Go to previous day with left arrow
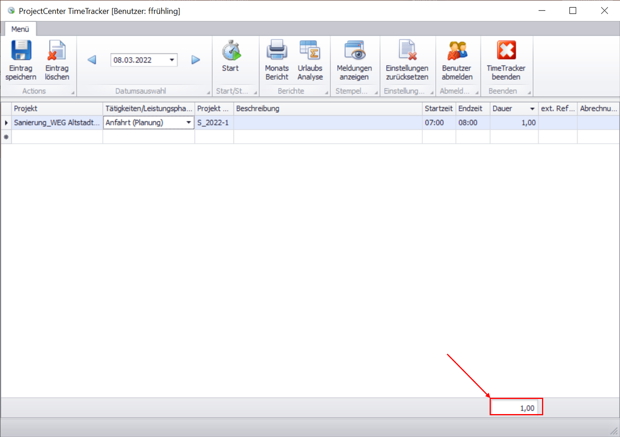620x437 pixels. point(92,60)
